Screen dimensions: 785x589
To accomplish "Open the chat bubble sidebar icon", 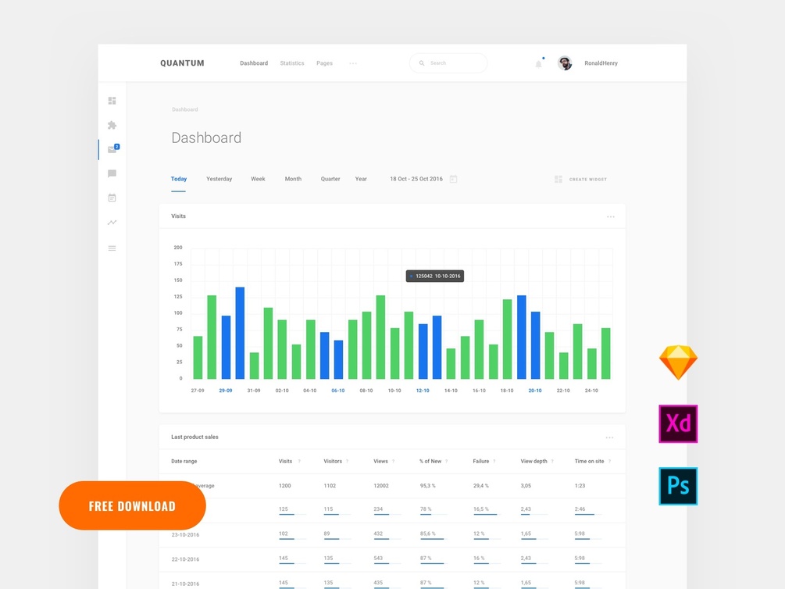I will tap(112, 173).
